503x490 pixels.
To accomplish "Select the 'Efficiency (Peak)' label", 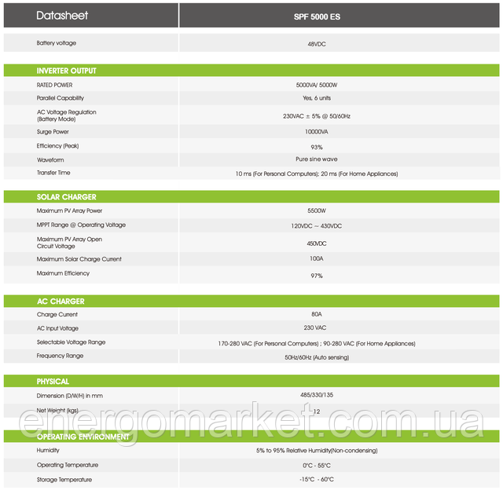I will (57, 146).
